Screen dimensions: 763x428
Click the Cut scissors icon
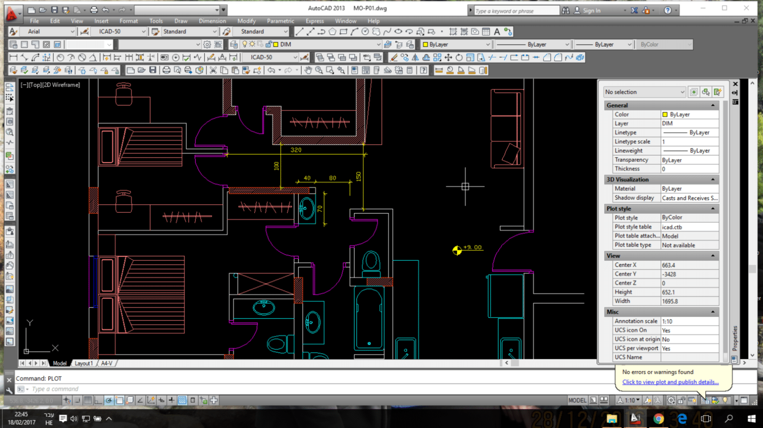tap(213, 71)
